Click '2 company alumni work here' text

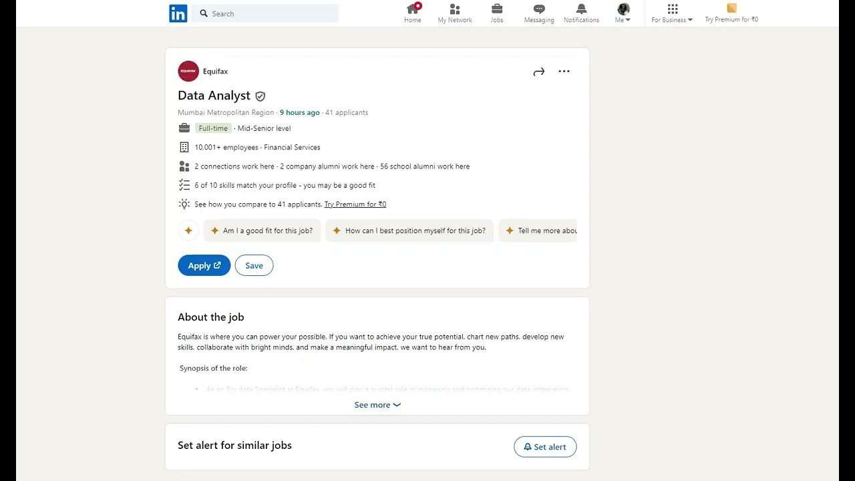327,166
